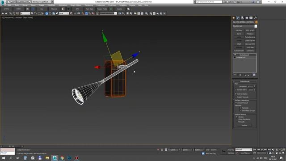
Task: Adjust the Iterations spinner arrows
Action: pos(254,86)
